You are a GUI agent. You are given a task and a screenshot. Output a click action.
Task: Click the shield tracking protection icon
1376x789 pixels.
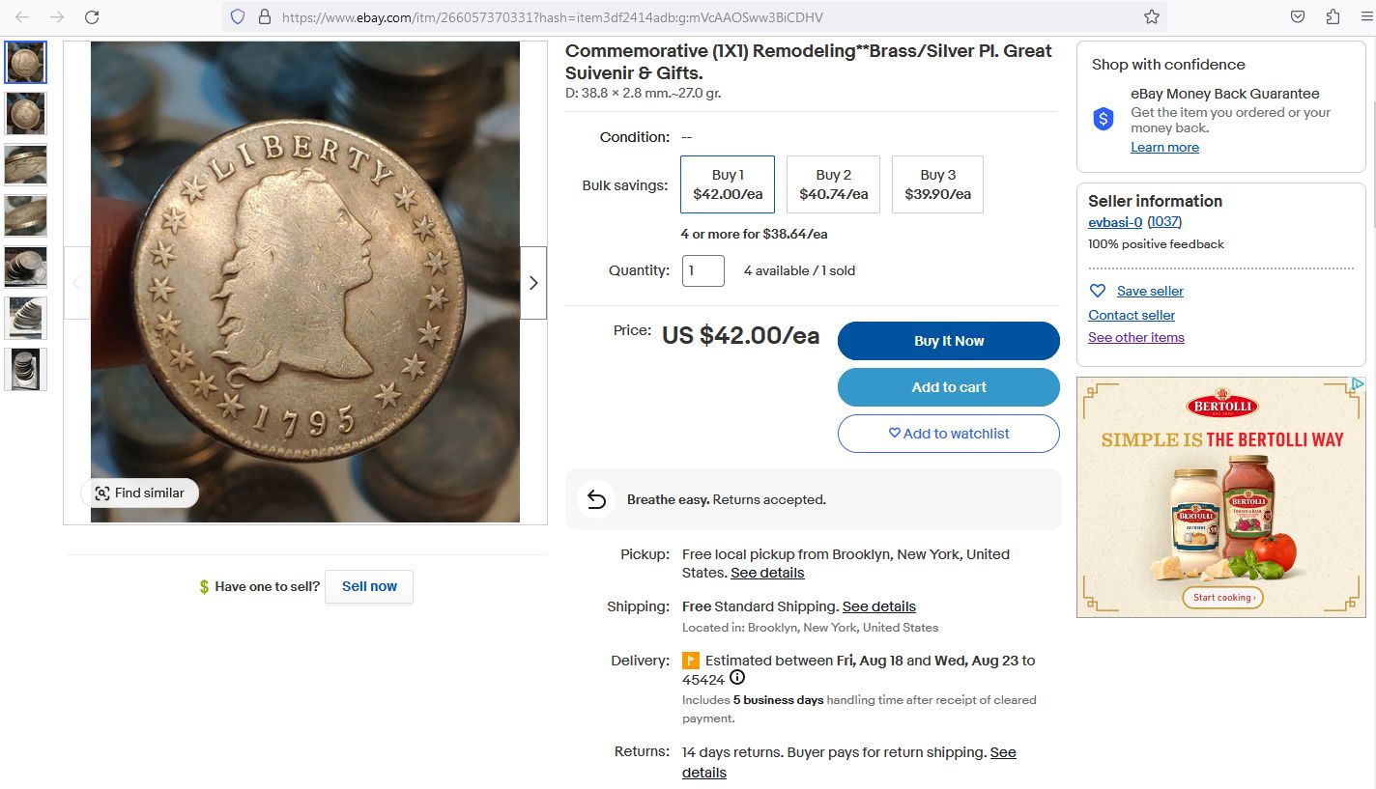[x=238, y=16]
